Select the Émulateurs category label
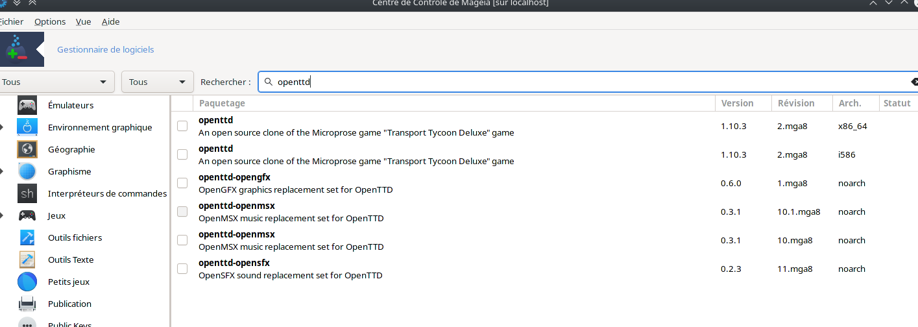This screenshot has height=327, width=918. [71, 105]
